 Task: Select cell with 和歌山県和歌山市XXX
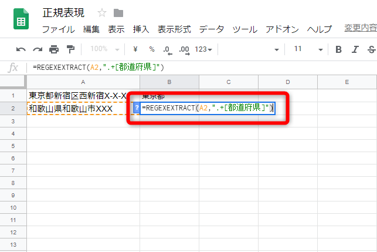tap(83, 109)
